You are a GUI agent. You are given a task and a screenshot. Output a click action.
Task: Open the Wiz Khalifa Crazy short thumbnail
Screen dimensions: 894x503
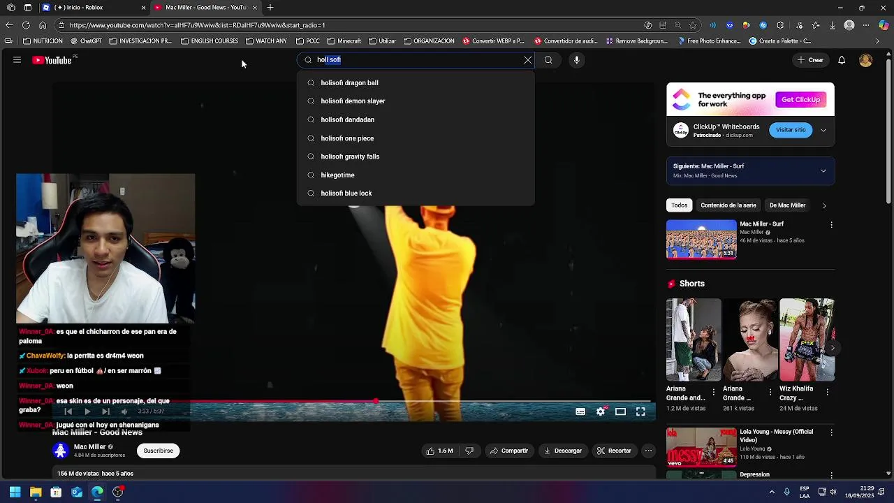pyautogui.click(x=807, y=340)
